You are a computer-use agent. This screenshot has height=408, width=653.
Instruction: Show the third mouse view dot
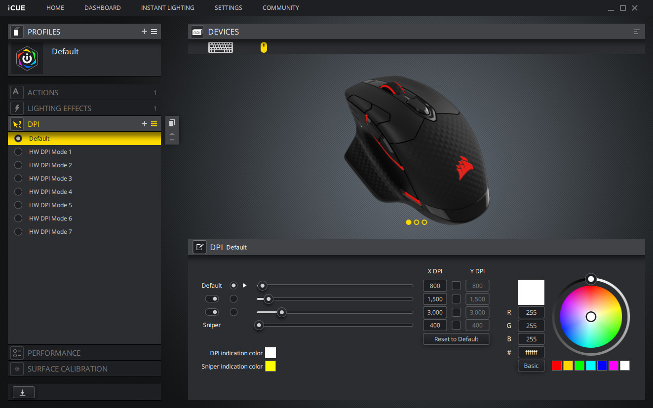(x=424, y=222)
